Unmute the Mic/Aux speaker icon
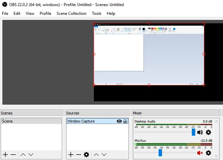Viewport: 223px width, 160px height. (200, 153)
